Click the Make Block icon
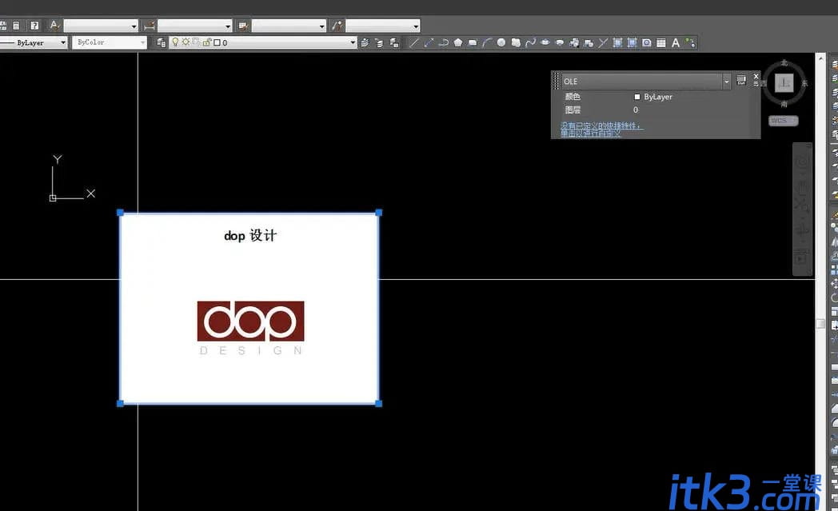This screenshot has height=511, width=838. click(589, 42)
